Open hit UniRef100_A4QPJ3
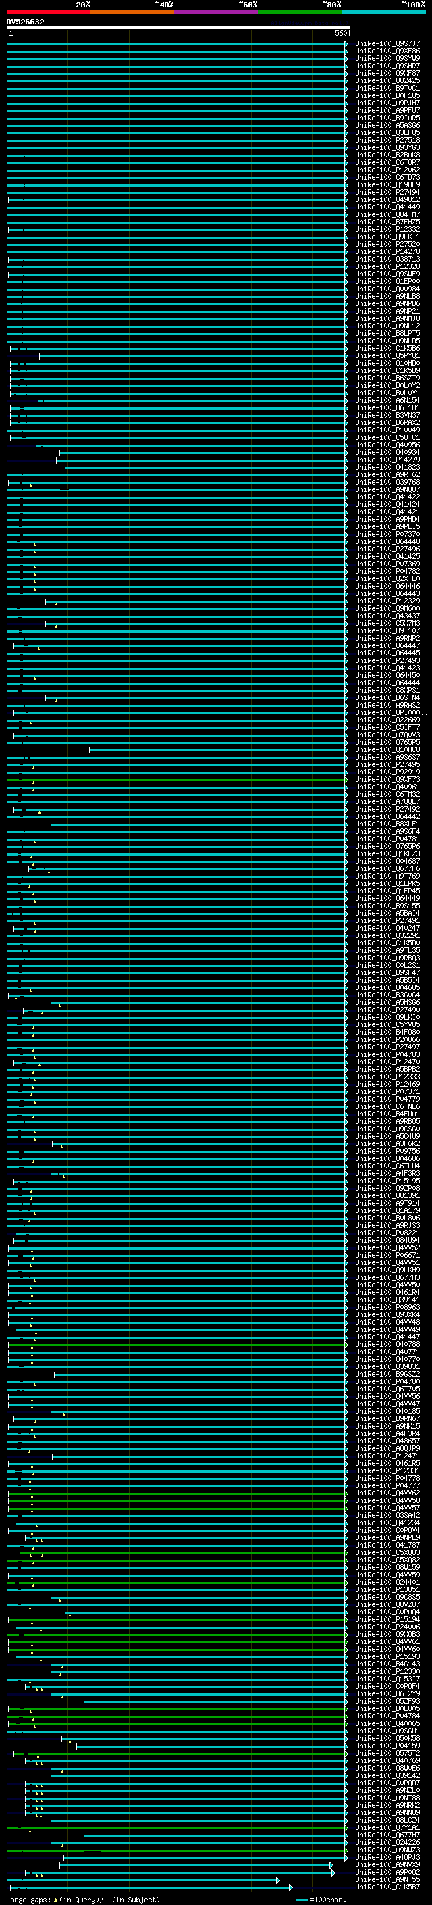 tap(387, 1857)
